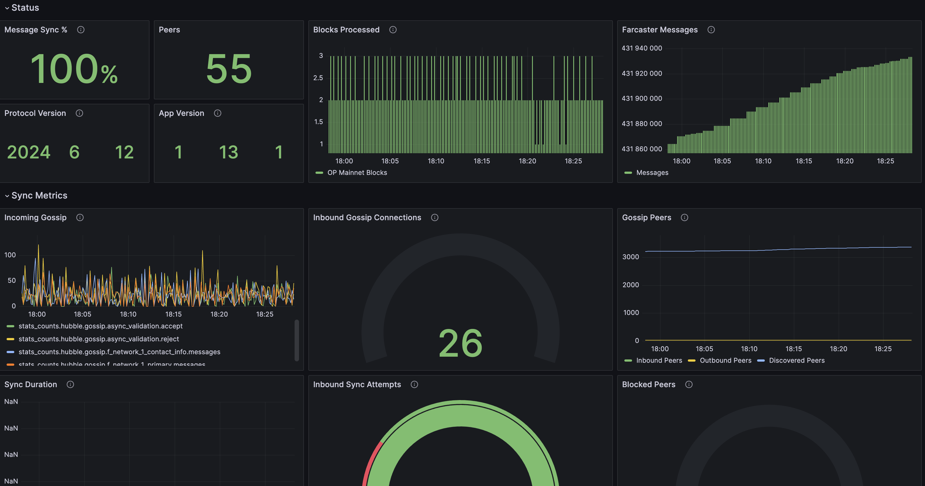Show info for Incoming Gossip panel
This screenshot has width=925, height=486.
tap(80, 218)
